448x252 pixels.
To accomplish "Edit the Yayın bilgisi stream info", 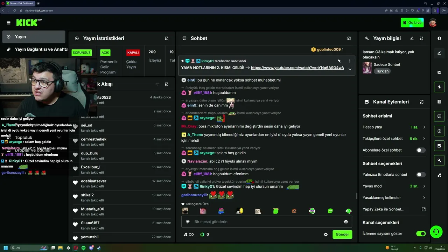I will pos(412,38).
